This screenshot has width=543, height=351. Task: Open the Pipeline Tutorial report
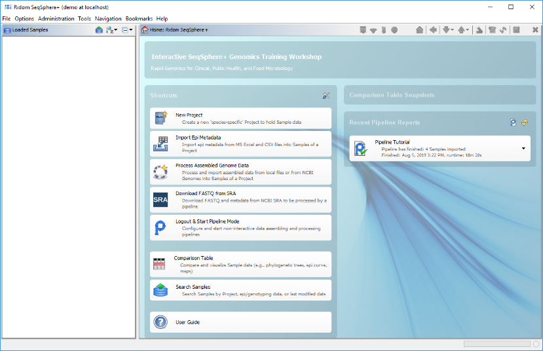(440, 148)
